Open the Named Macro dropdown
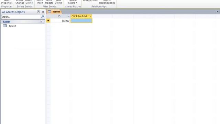Image resolution: width=220 pixels, height=124 pixels. click(x=73, y=2)
